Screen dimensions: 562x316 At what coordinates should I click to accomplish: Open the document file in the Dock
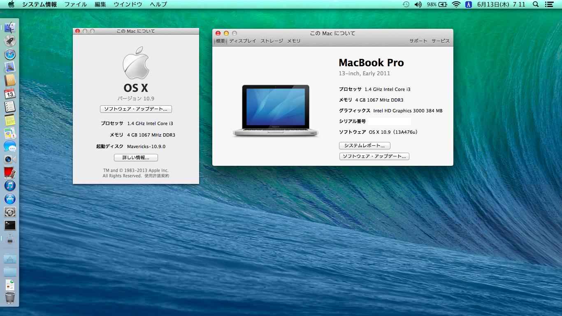[x=10, y=285]
